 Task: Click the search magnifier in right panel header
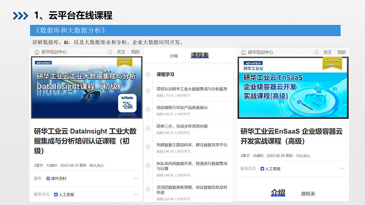pyautogui.click(x=316, y=52)
